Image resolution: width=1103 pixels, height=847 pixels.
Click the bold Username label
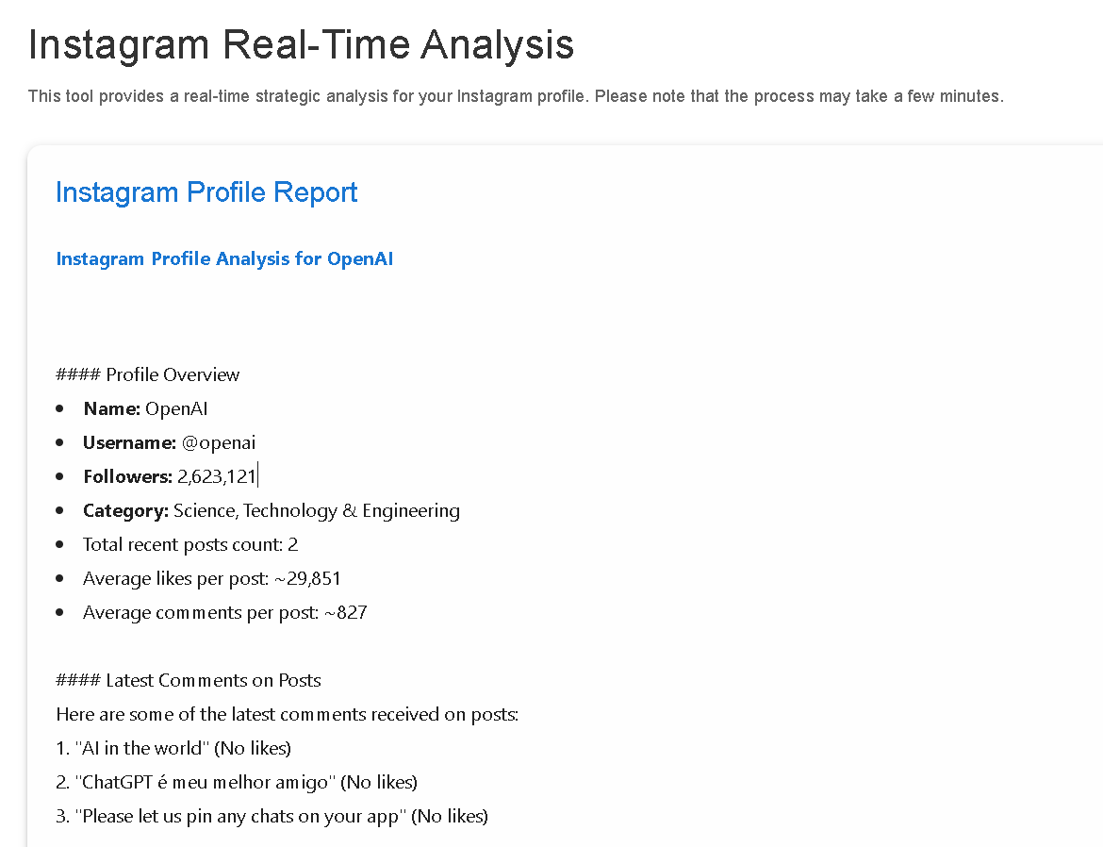129,443
